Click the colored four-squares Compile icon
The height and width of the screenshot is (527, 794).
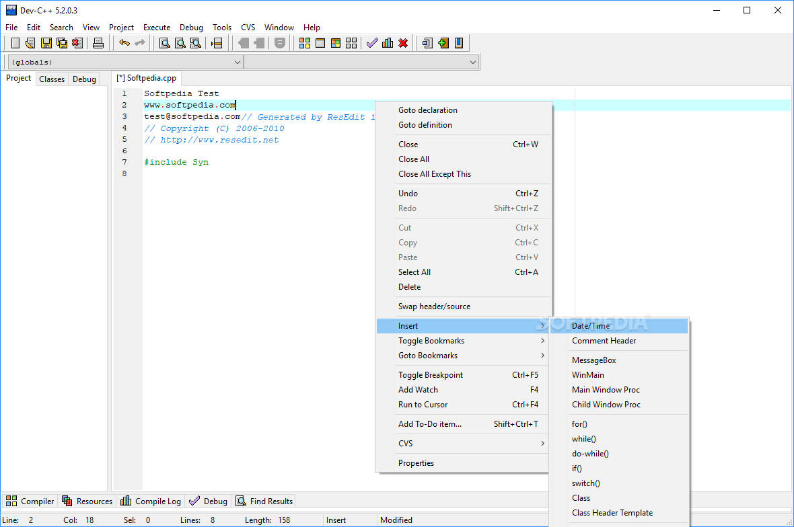point(305,43)
